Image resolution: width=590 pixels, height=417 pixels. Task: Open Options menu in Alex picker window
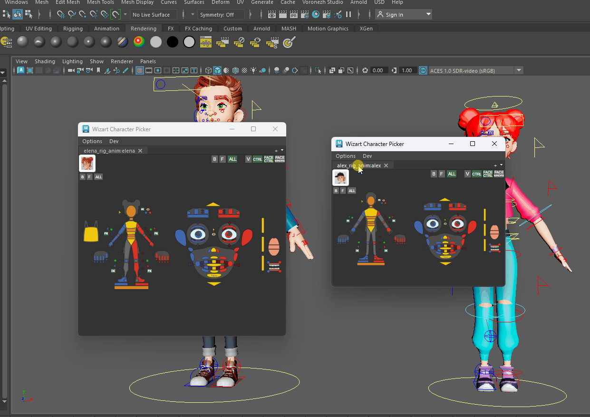click(x=345, y=156)
